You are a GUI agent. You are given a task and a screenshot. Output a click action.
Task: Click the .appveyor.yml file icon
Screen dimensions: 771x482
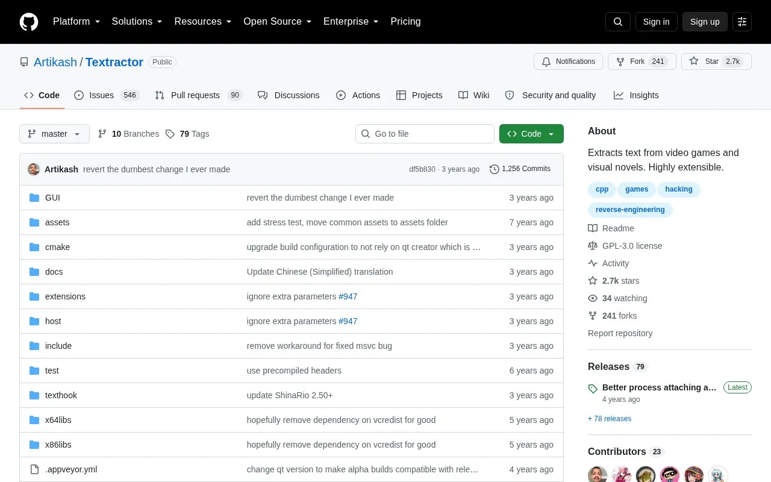tap(34, 469)
